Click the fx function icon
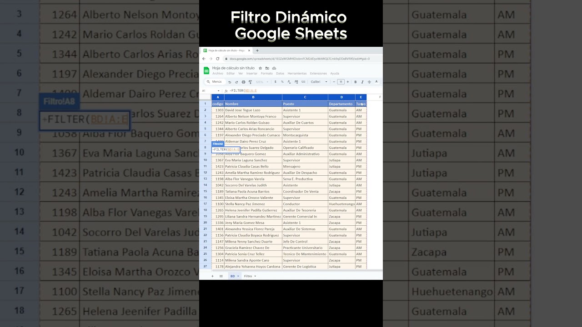Viewport: 582px width, 327px height. point(226,91)
